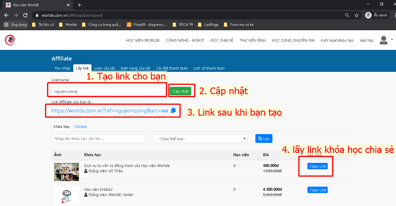Open the HỌC CÙNG CHUYÊN GIA menu
396x206 pixels.
[x=293, y=40]
